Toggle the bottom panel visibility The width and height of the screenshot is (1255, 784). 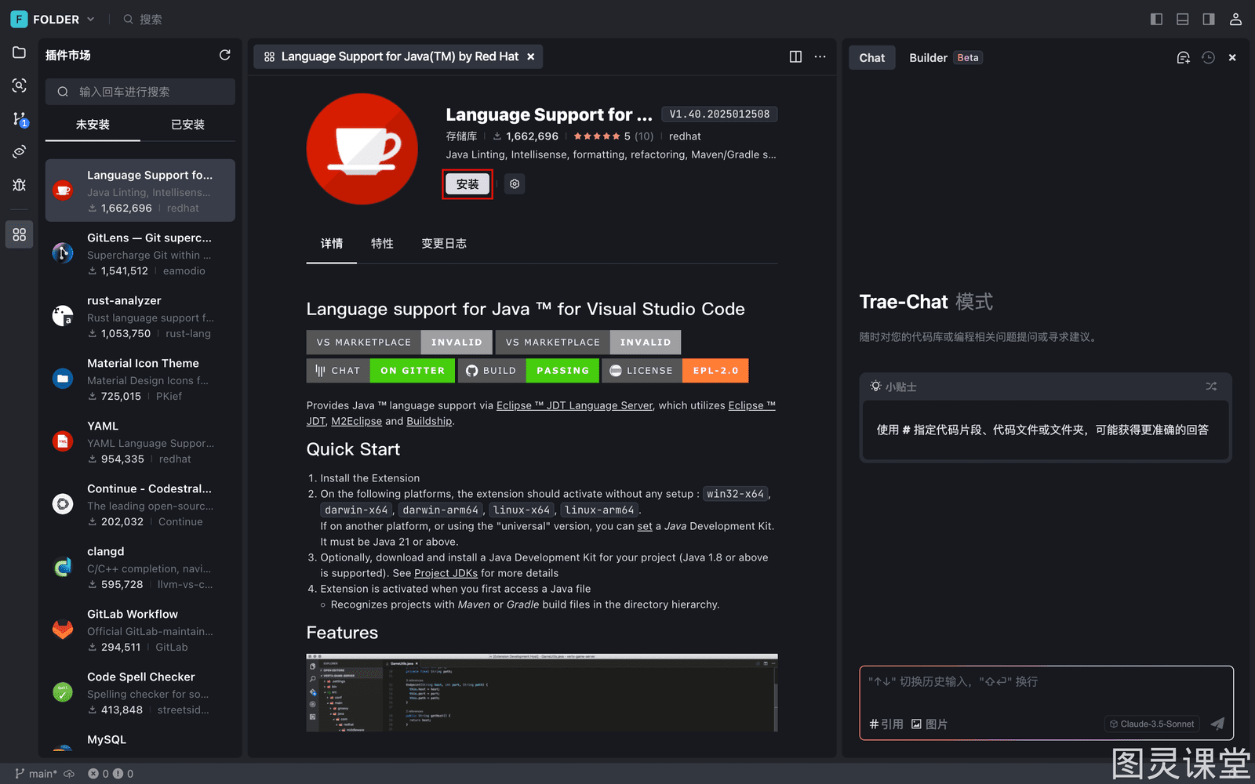(x=1183, y=19)
